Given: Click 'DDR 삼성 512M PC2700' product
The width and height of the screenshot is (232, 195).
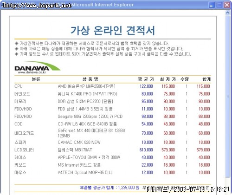Looking at the screenshot, I should pos(85,101).
